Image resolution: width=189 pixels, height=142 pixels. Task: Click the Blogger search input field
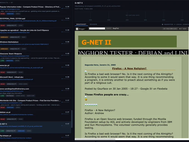point(97,29)
